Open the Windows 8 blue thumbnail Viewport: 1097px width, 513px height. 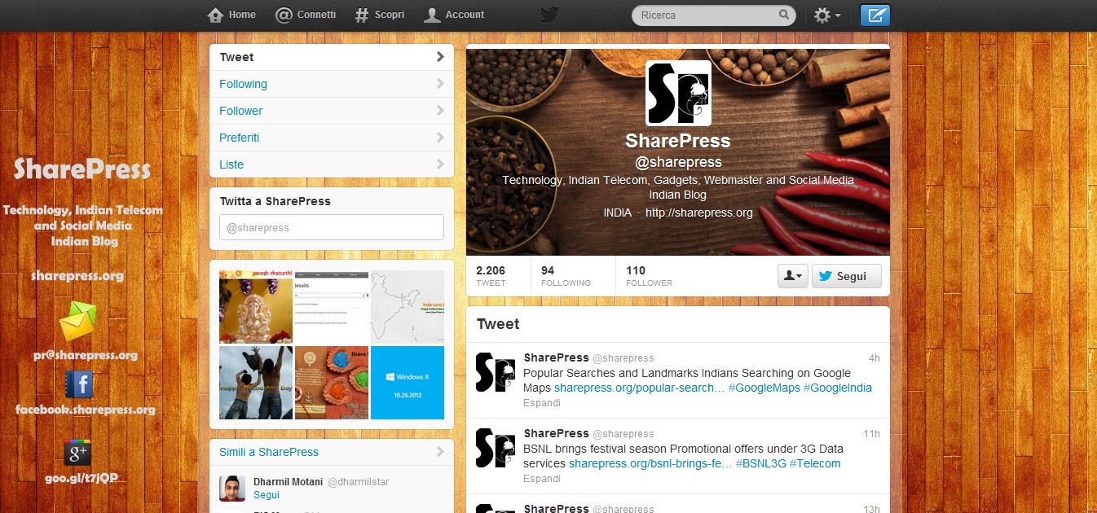coord(408,383)
